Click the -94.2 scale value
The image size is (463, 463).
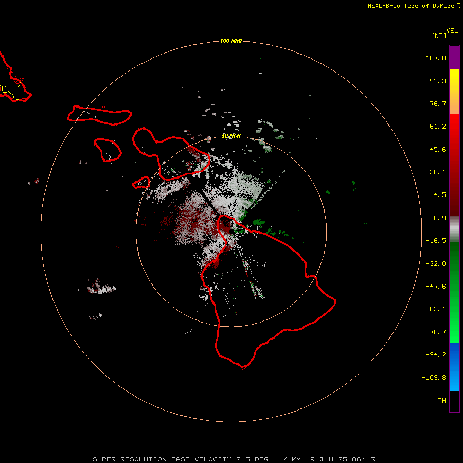436,354
